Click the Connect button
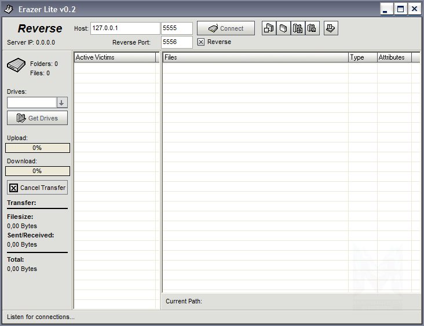 226,28
